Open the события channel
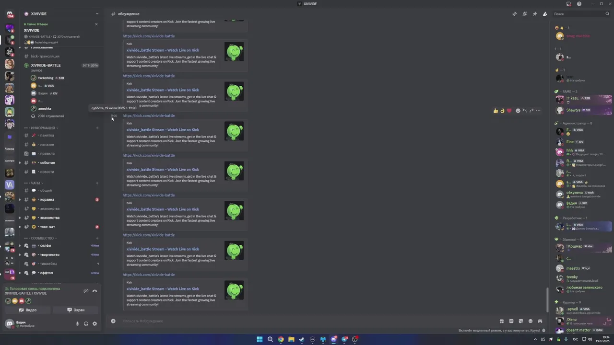This screenshot has height=345, width=614. (x=61, y=162)
